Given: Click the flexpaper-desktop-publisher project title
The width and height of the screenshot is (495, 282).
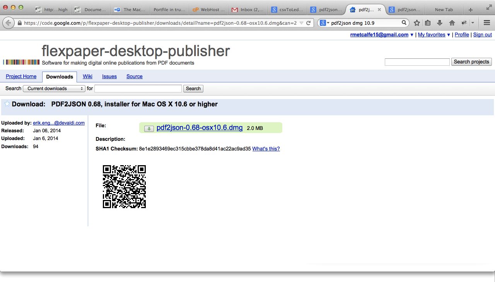Looking at the screenshot, I should (x=136, y=51).
